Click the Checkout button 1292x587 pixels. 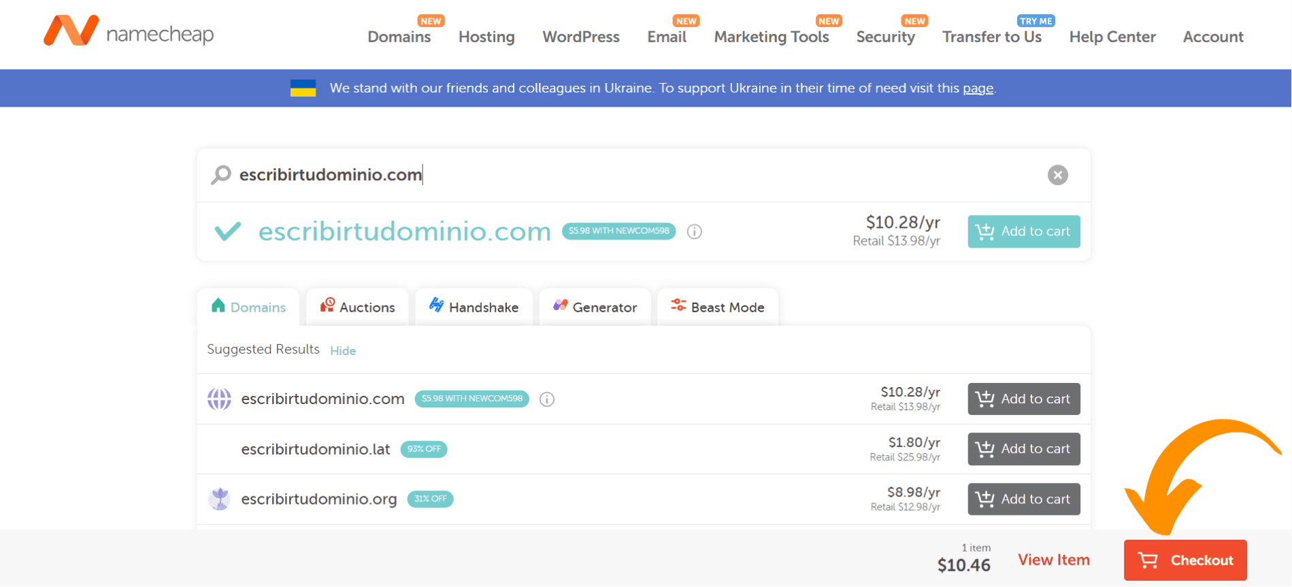(1185, 560)
